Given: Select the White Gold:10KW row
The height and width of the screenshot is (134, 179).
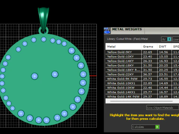Looking at the screenshot, I should (142, 88).
